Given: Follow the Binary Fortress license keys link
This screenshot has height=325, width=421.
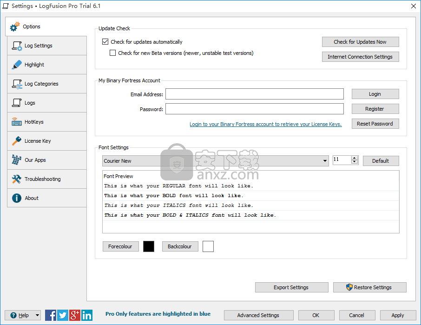Looking at the screenshot, I should 265,124.
